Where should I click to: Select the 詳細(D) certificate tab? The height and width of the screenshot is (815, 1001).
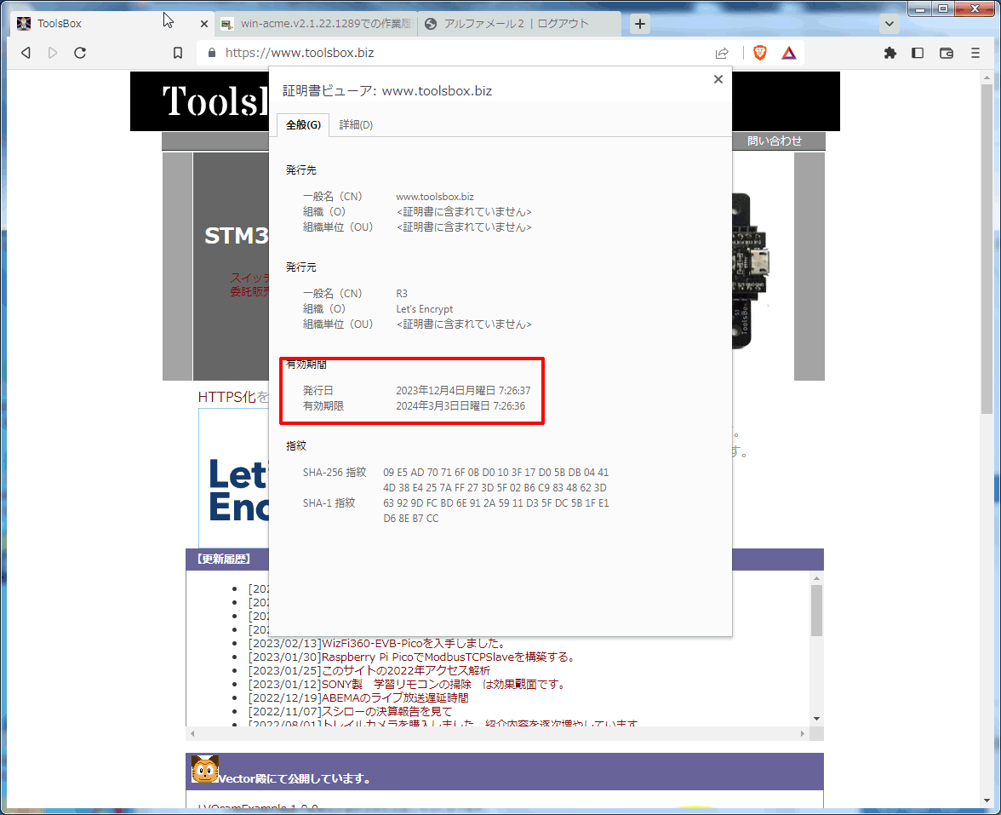click(356, 125)
